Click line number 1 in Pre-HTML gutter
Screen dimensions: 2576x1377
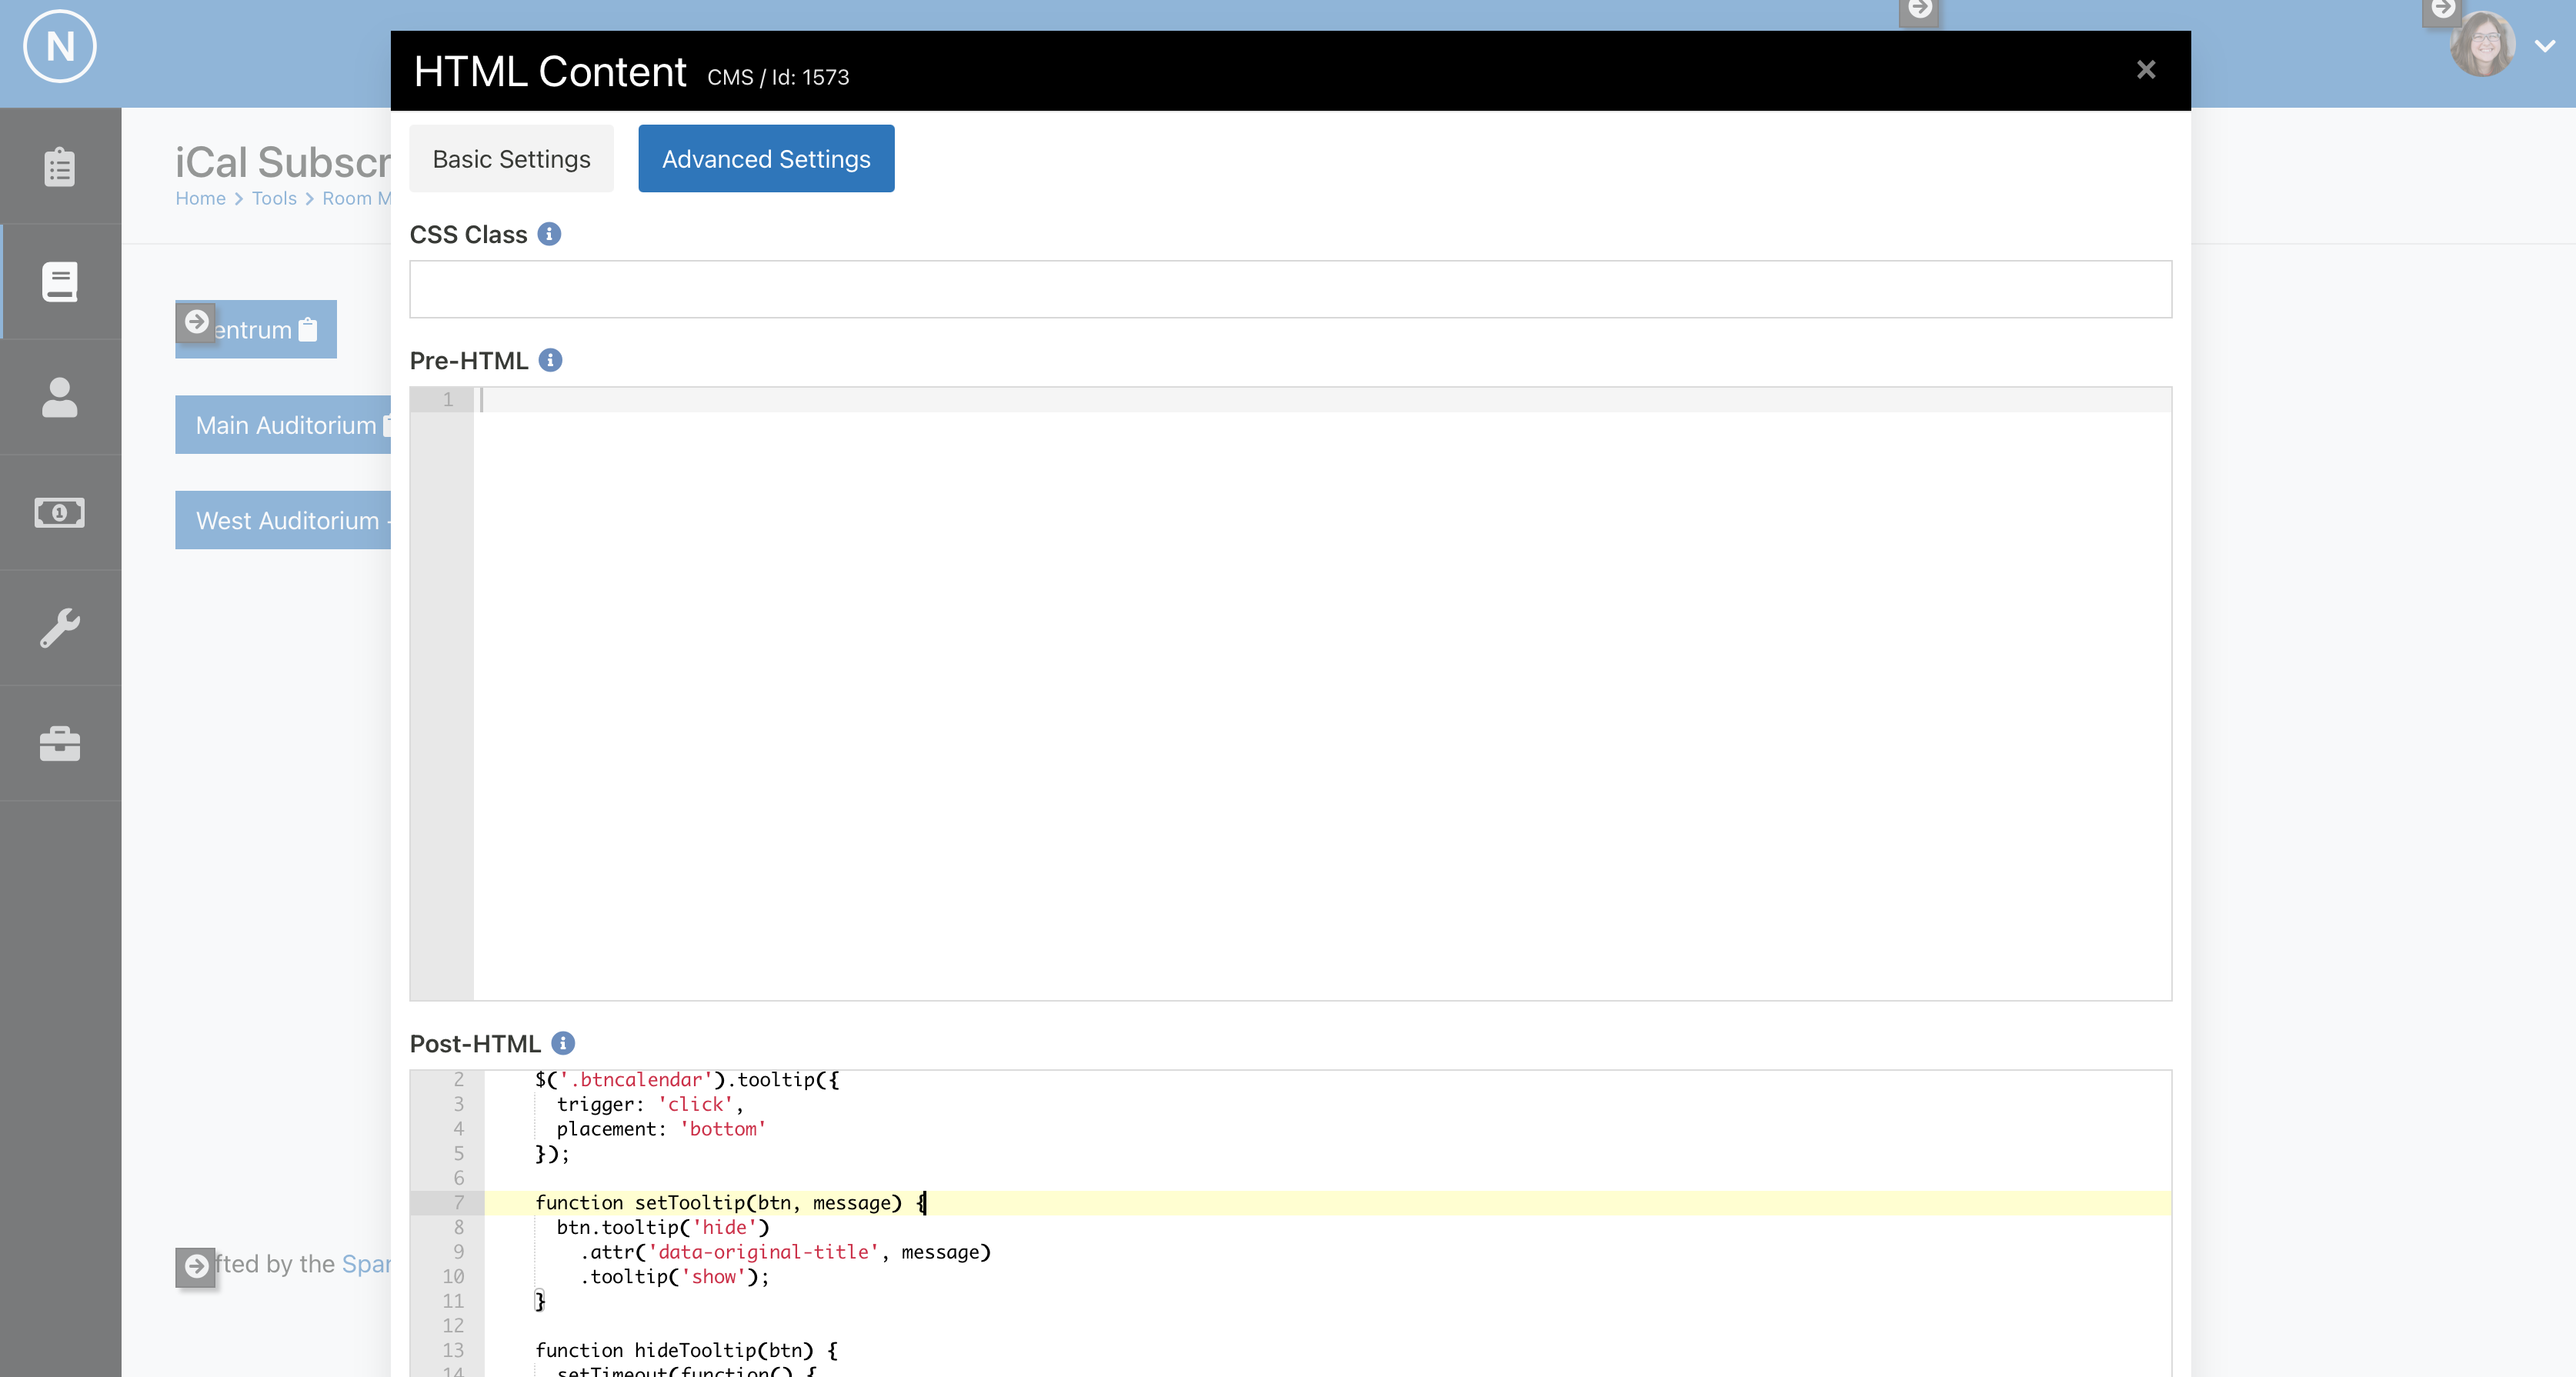point(447,399)
